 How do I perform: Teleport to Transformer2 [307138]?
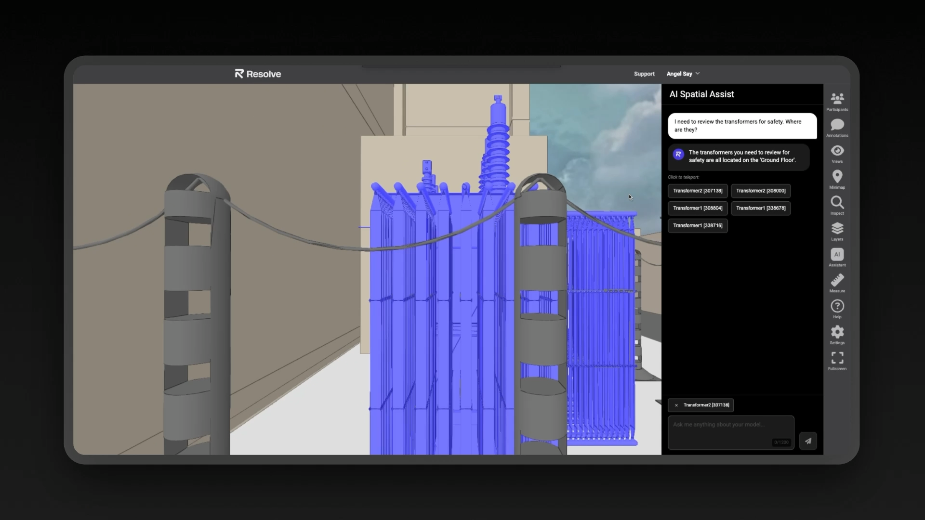(x=697, y=191)
